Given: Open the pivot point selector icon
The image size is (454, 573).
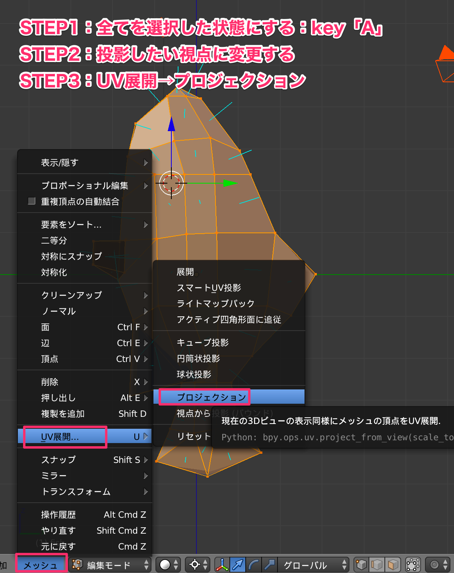Looking at the screenshot, I should 194,564.
